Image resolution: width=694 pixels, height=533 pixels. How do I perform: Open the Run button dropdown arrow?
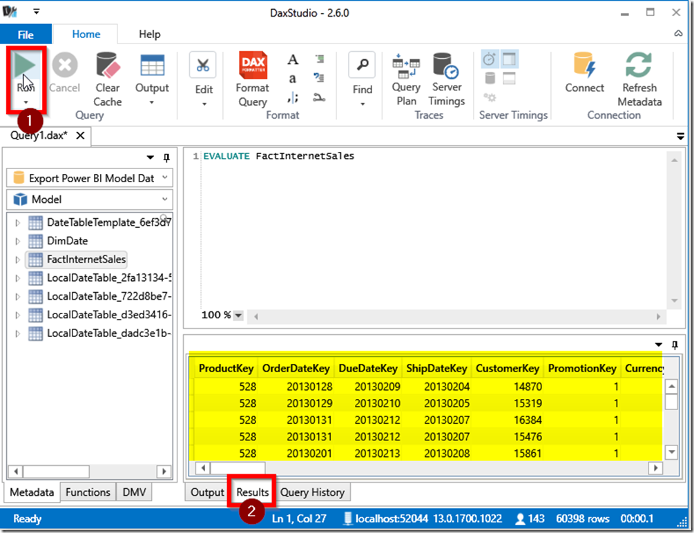[x=26, y=103]
